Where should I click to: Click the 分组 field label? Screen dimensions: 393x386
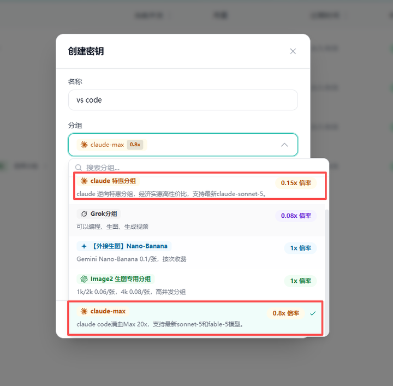point(75,126)
